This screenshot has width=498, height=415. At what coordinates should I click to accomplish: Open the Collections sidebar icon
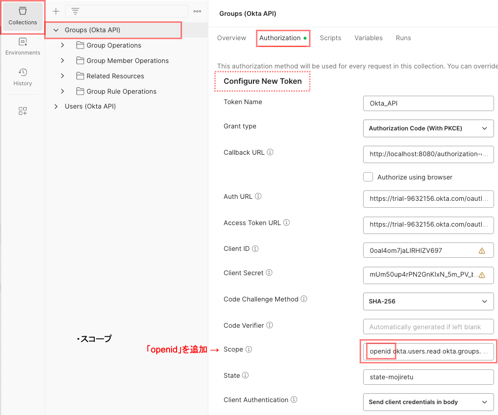point(22,16)
